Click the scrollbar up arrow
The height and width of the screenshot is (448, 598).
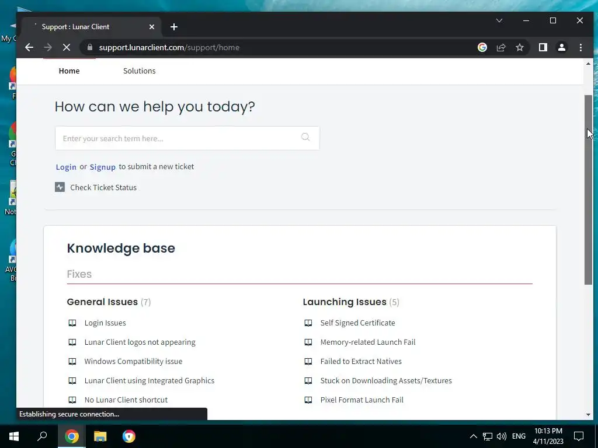[588, 64]
